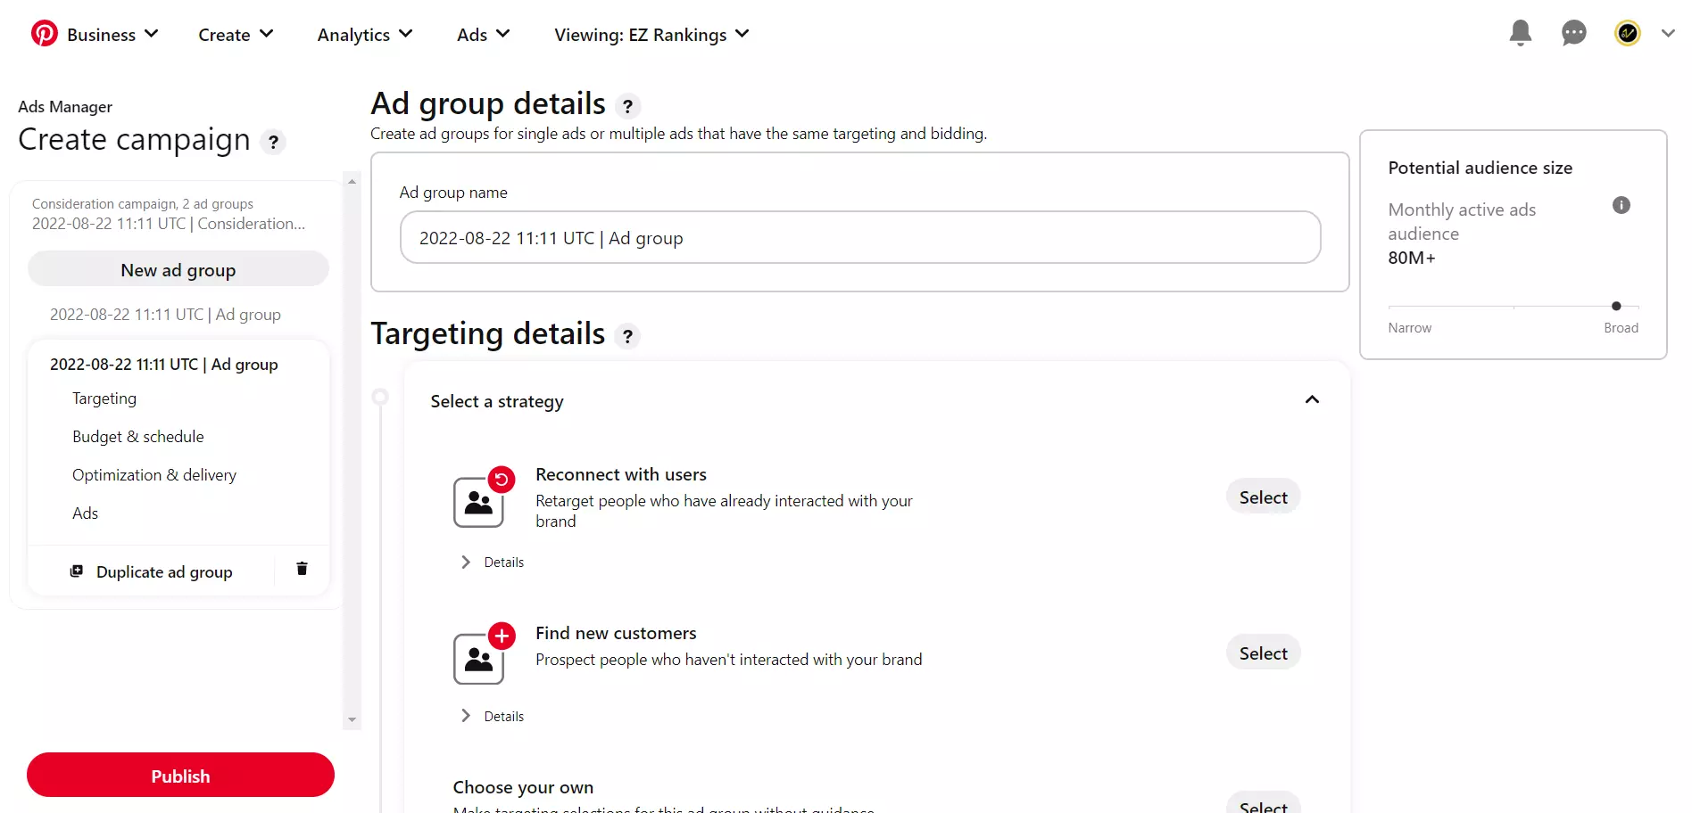Click the help icon next to Ad group details
Viewport: 1692px width, 813px height.
click(628, 106)
